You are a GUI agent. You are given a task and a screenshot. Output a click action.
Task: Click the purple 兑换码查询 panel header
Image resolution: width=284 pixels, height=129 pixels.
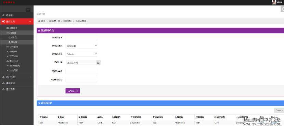(160, 30)
